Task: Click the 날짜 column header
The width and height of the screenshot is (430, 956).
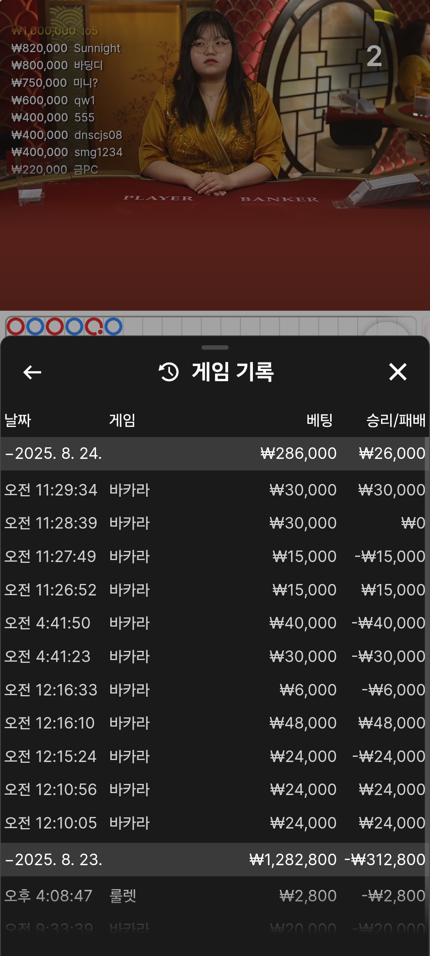Action: 18,420
